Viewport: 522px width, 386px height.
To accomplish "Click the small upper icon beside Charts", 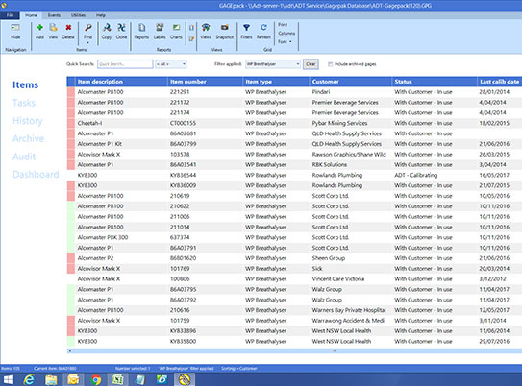I will (x=191, y=28).
